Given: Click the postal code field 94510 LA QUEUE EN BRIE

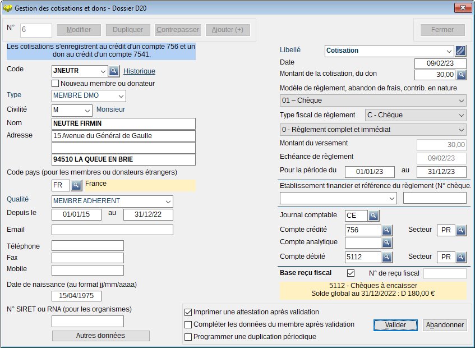Looking at the screenshot, I should point(123,160).
